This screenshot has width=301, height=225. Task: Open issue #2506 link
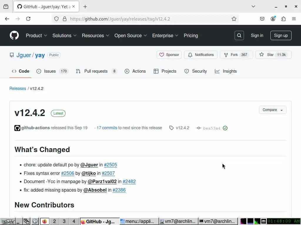[68, 173]
